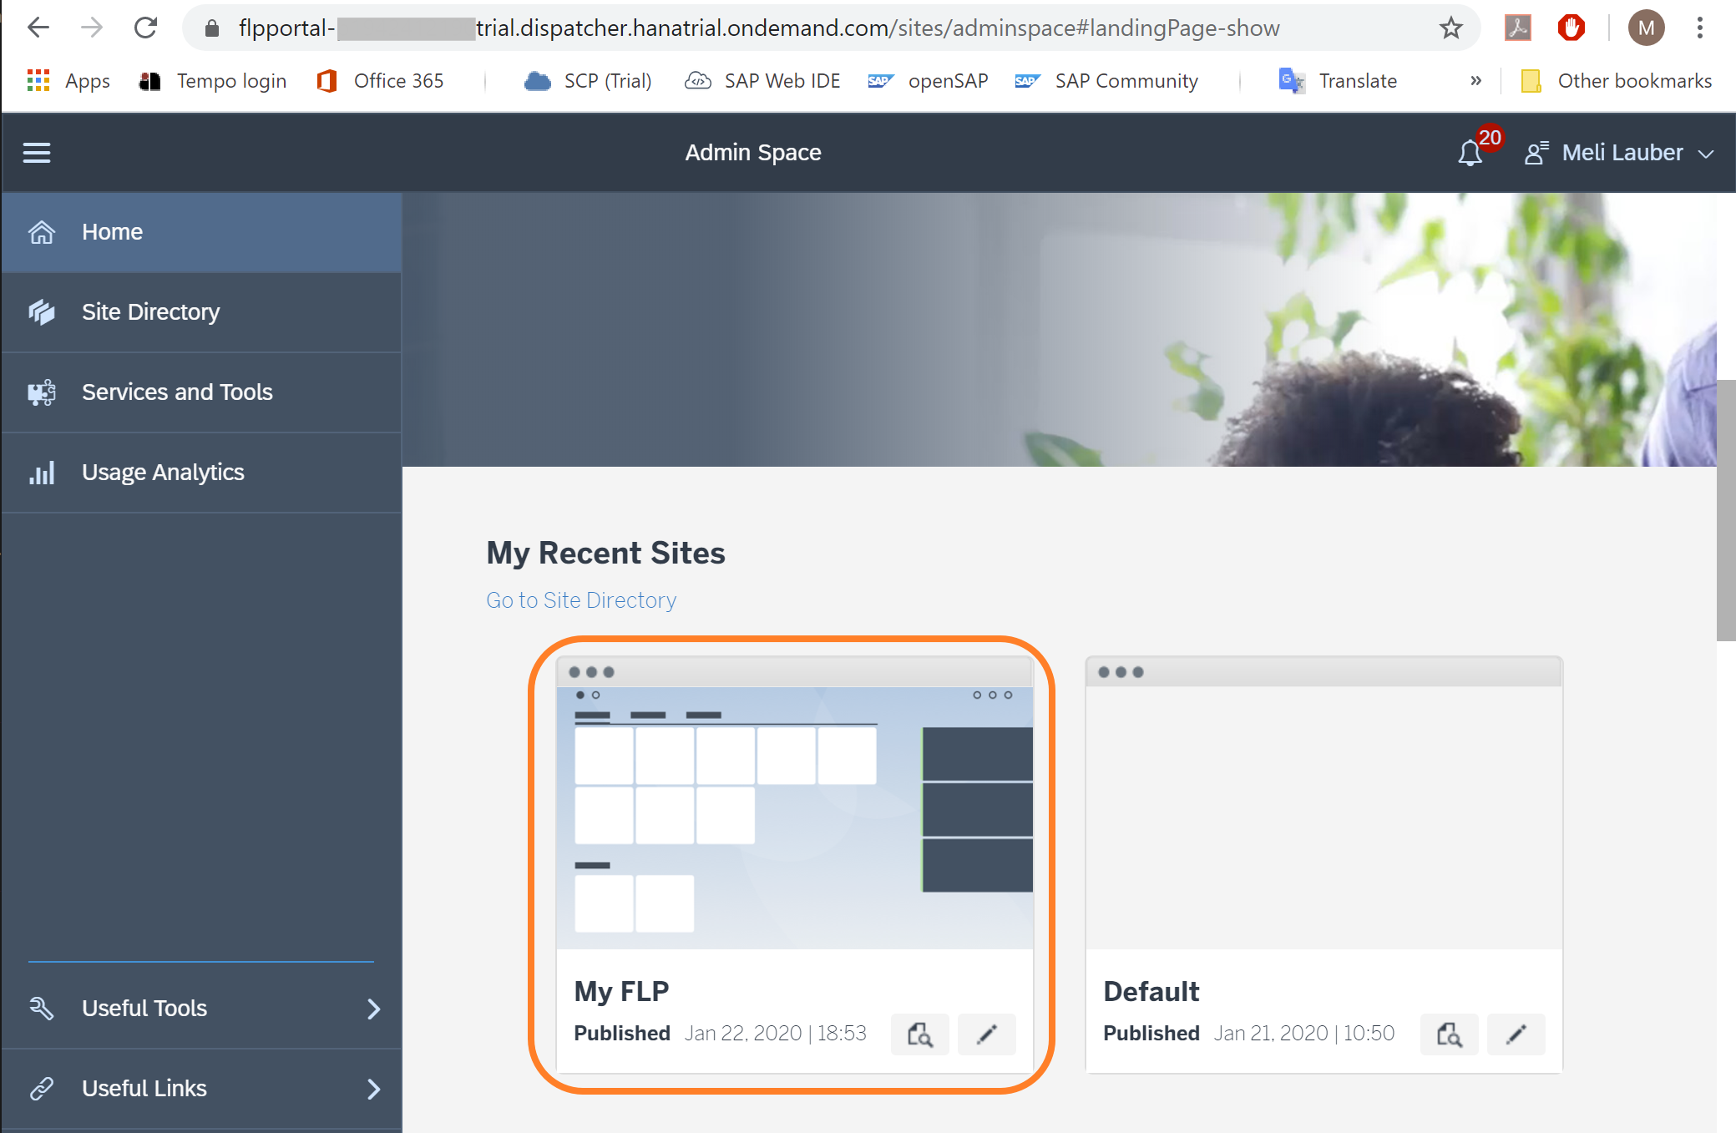
Task: Click the Usage Analytics chart icon
Action: [42, 473]
